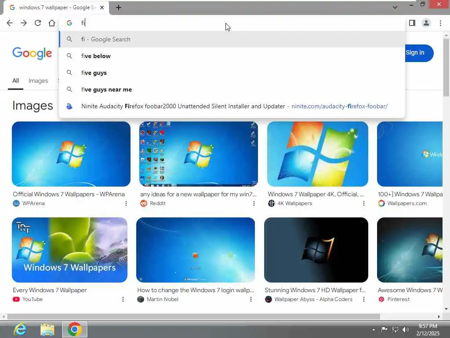
Task: Open a new tab with plus button
Action: (x=119, y=7)
